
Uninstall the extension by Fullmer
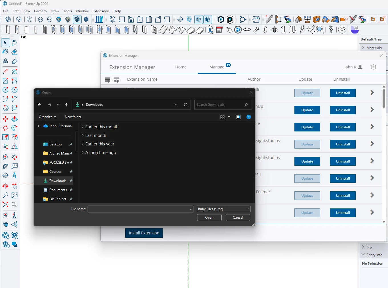coord(343,196)
